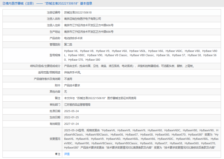Select registrant name 南京迈瑞生物医疗电子有限公司
This screenshot has width=224, height=159.
pyautogui.click(x=83, y=19)
